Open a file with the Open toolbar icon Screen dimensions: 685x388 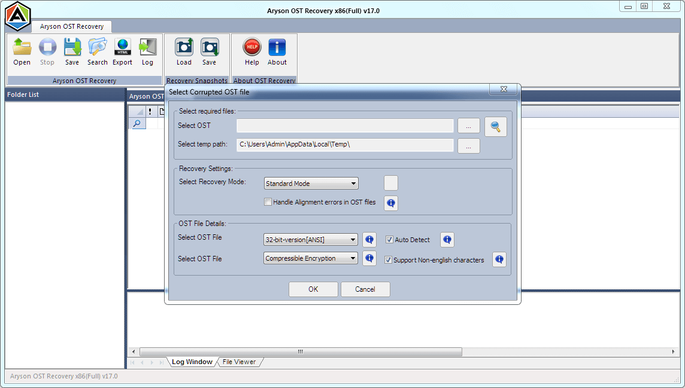tap(22, 51)
